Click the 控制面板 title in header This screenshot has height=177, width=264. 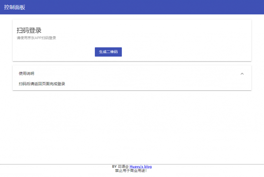click(x=15, y=7)
